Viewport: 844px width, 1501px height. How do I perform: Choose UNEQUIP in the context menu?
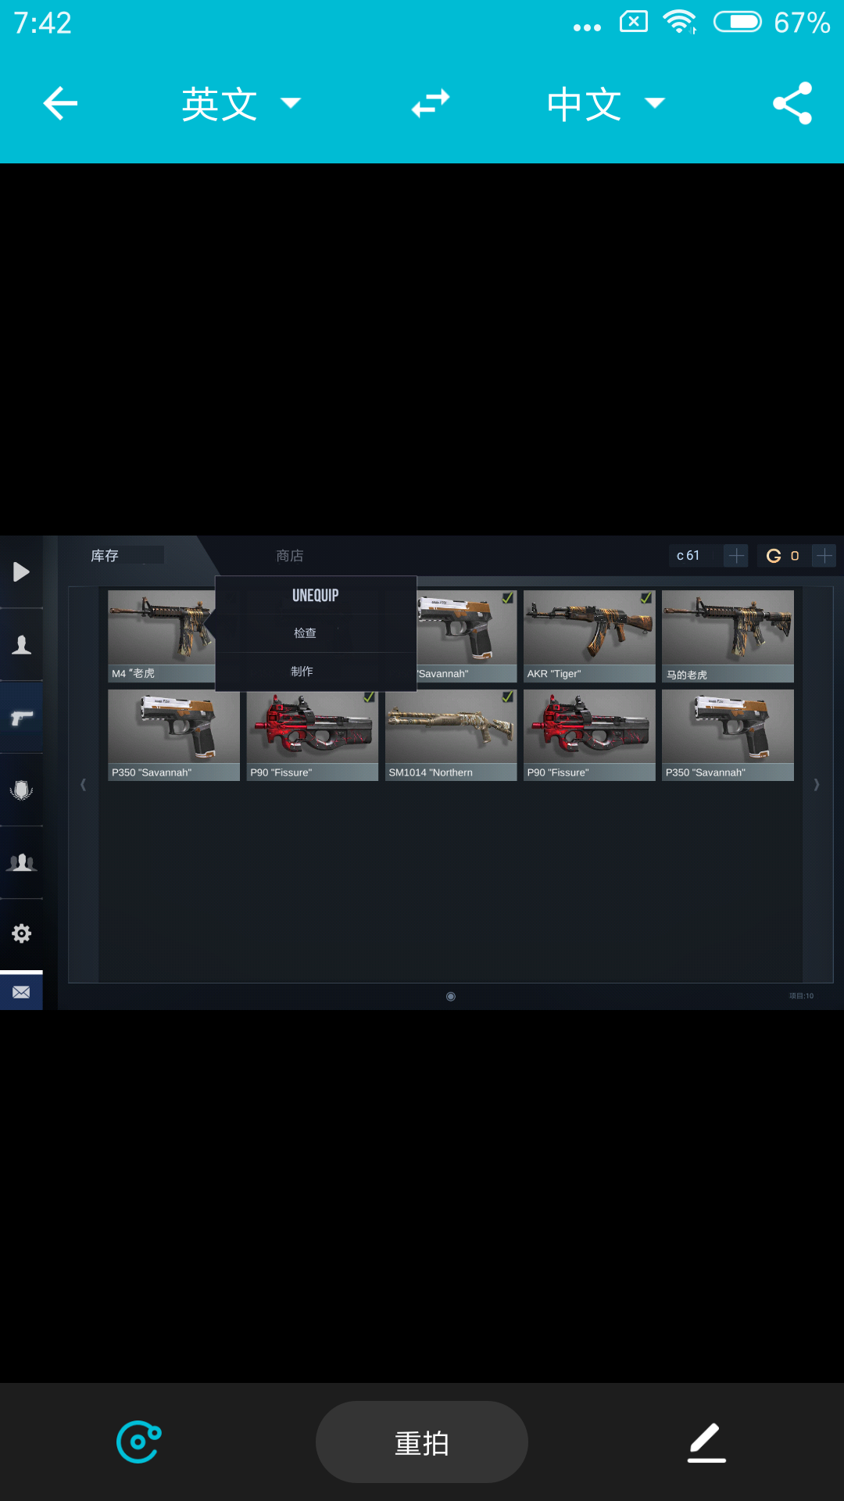316,596
